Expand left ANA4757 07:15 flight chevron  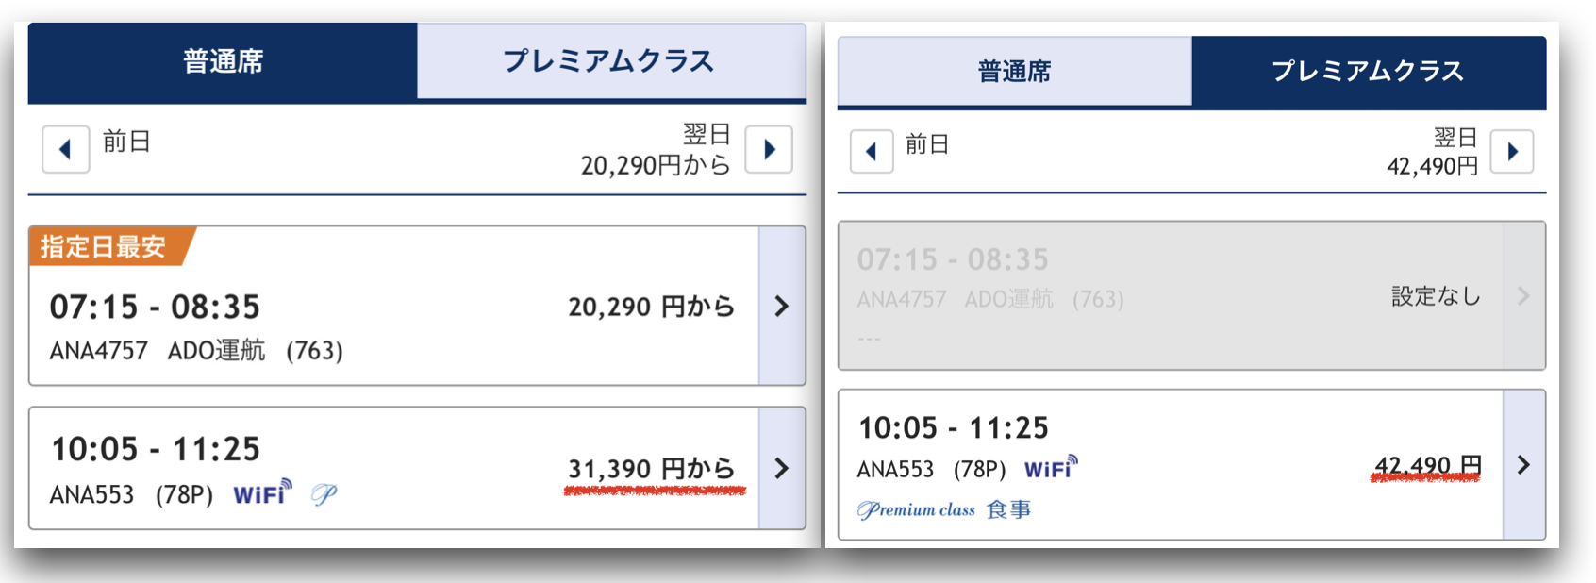click(x=782, y=306)
